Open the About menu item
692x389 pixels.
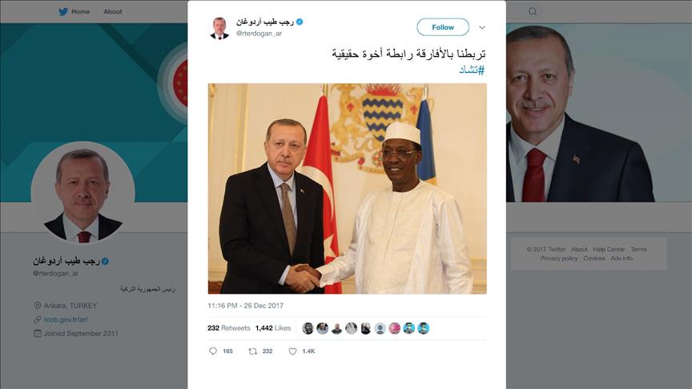(x=113, y=11)
